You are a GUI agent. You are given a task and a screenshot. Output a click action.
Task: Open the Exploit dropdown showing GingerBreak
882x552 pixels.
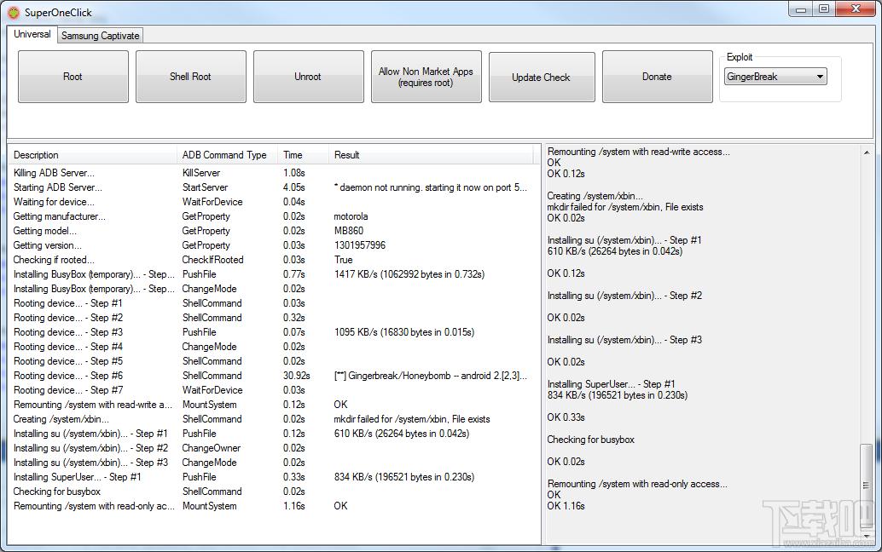point(775,77)
